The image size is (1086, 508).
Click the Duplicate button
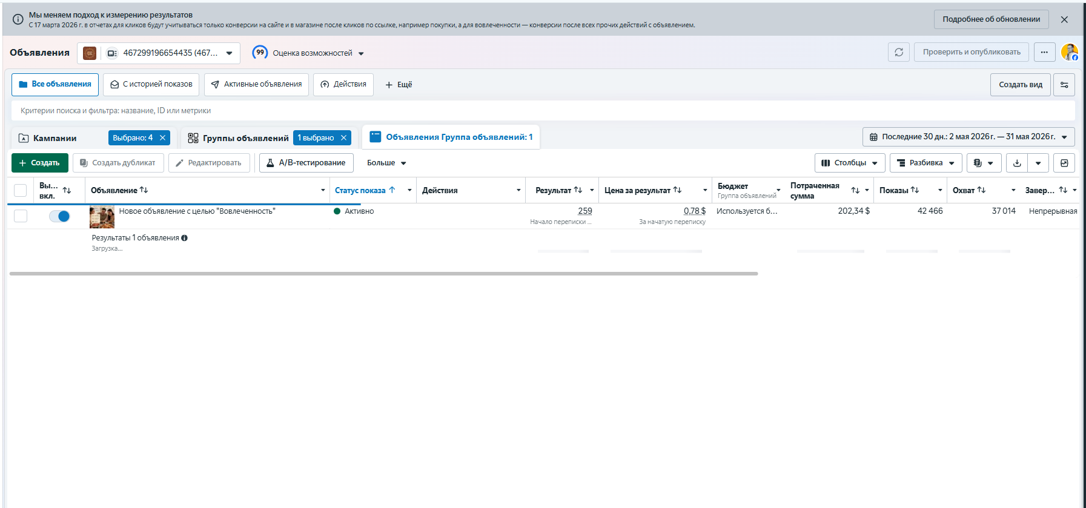coord(118,163)
